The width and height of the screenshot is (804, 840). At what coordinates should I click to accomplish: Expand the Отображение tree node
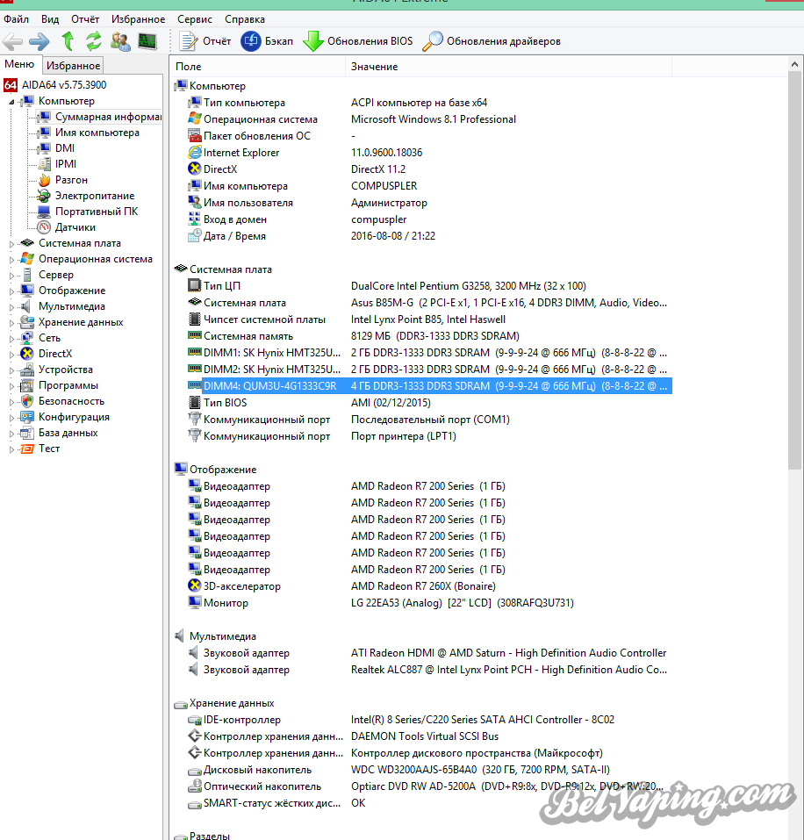point(11,291)
